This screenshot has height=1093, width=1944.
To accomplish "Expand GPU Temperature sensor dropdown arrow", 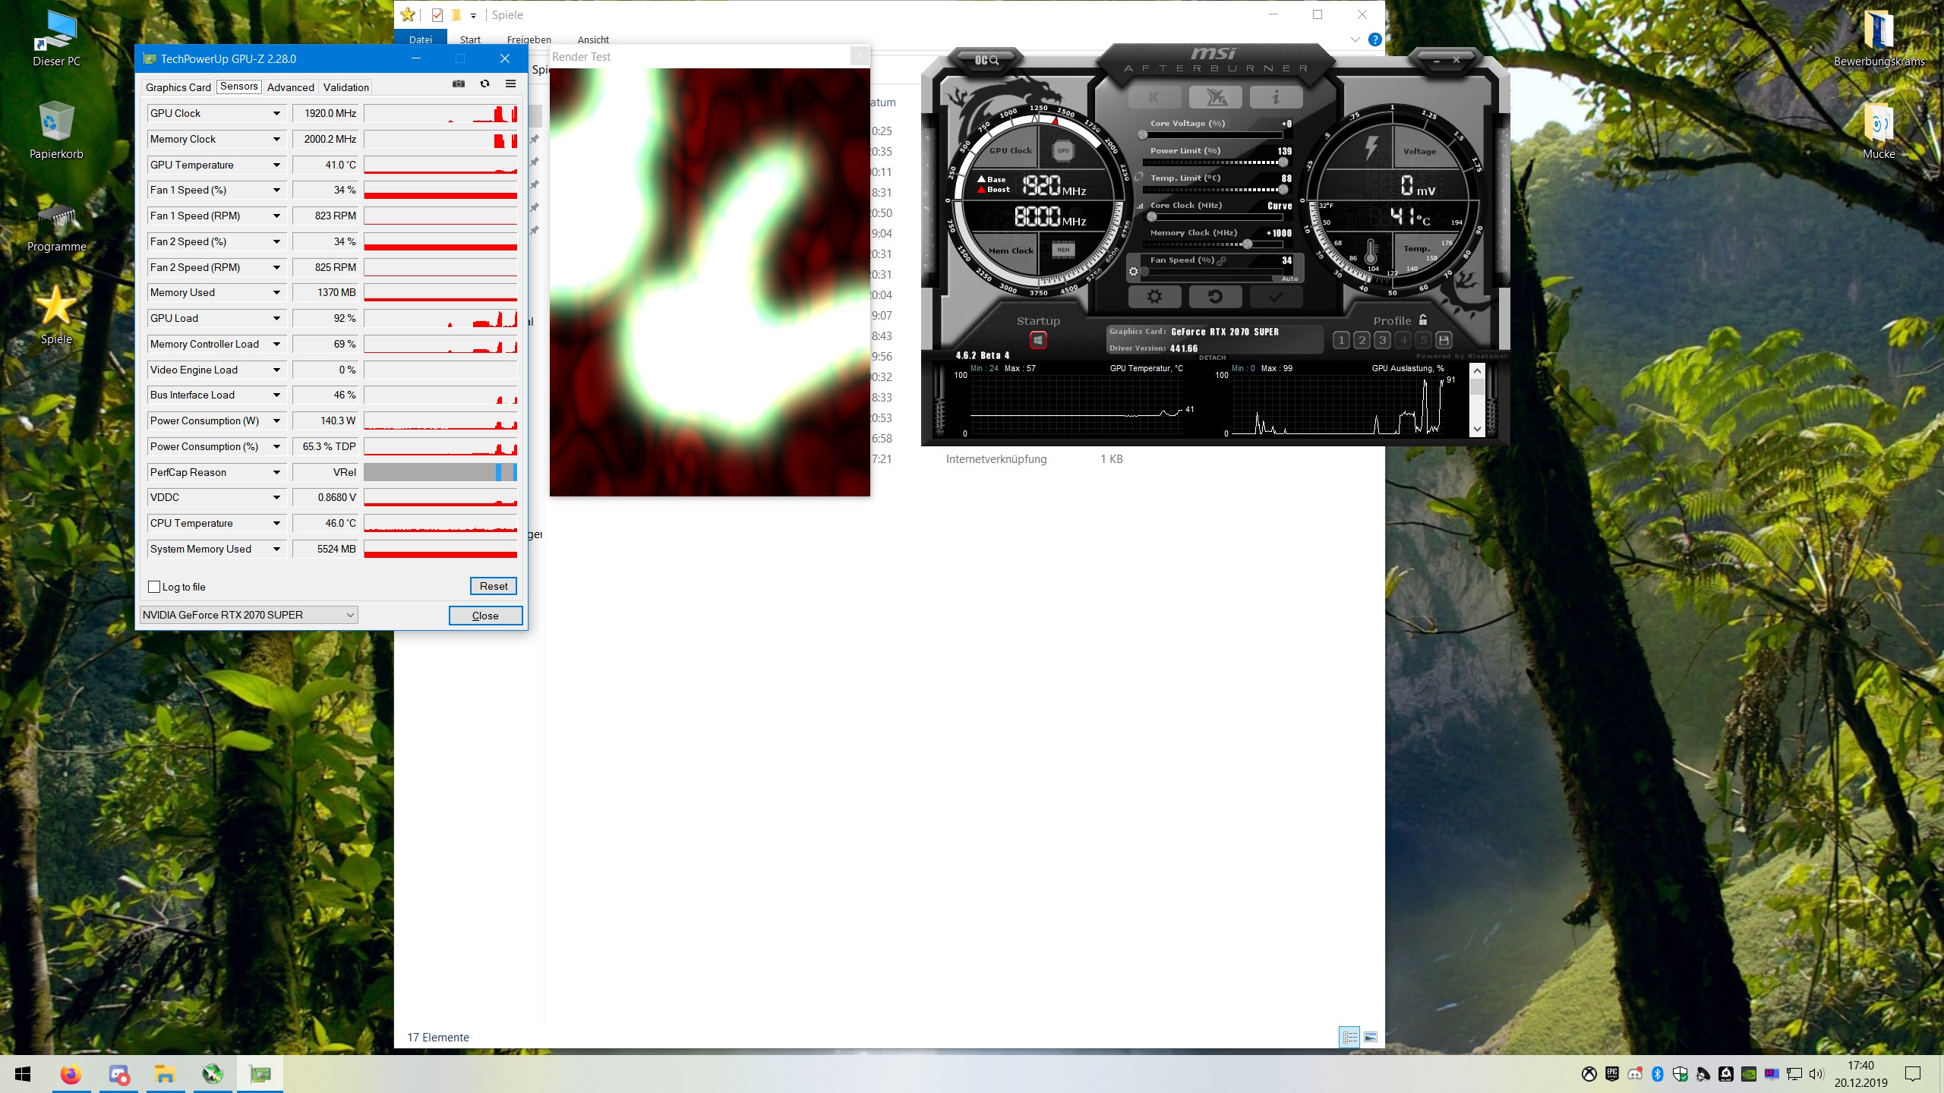I will pyautogui.click(x=276, y=165).
